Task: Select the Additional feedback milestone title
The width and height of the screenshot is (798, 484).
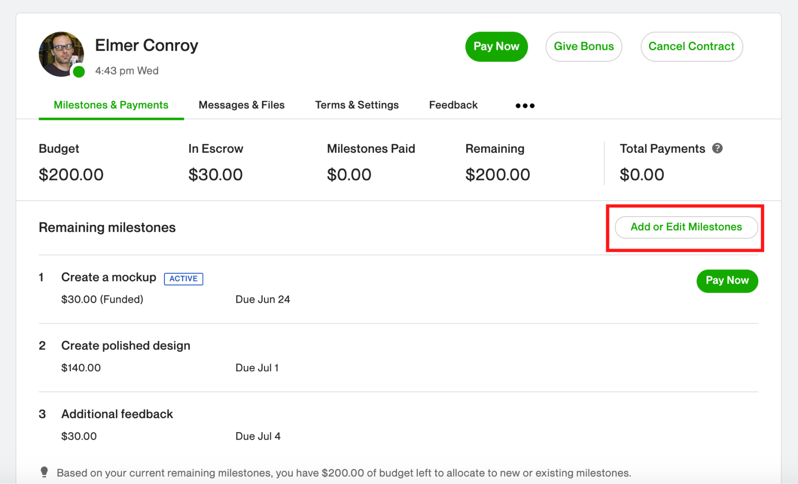Action: coord(117,414)
